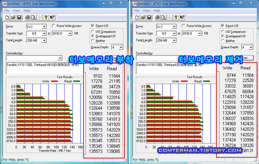Select Overlapped I/O radio in right window

(x=223, y=36)
